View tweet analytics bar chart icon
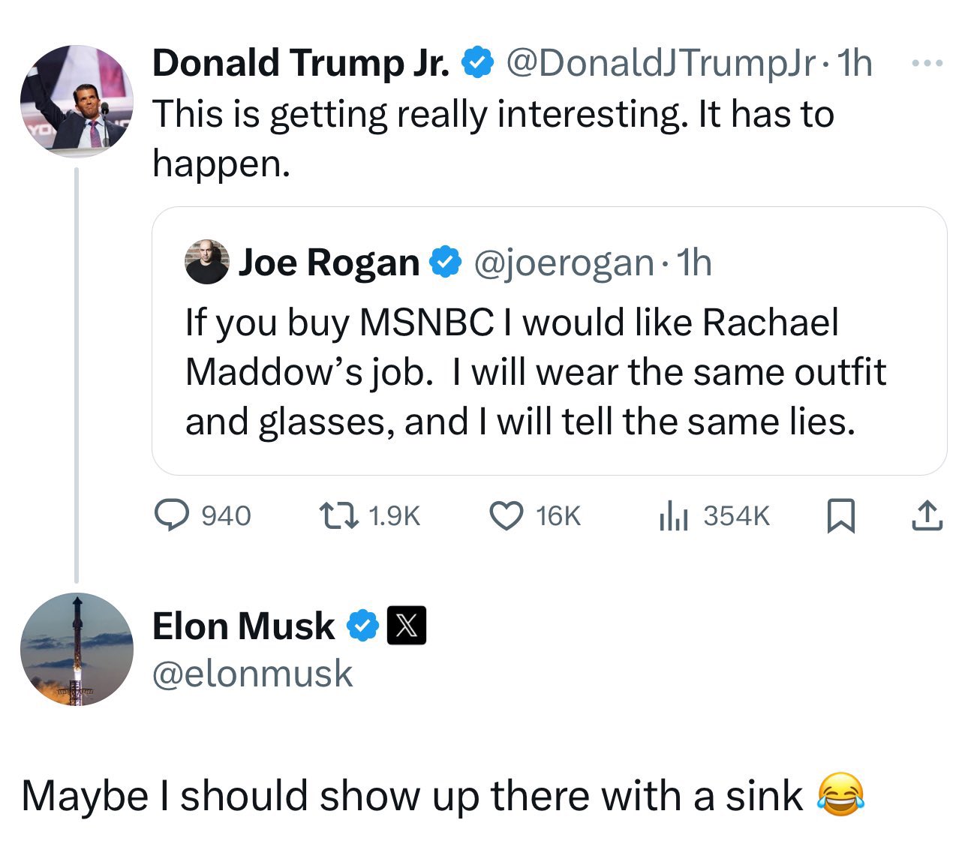The width and height of the screenshot is (968, 868). (673, 516)
